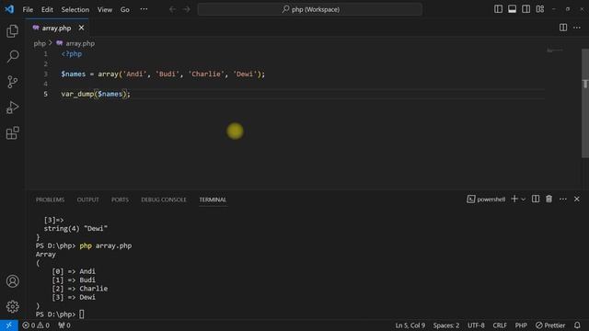Click the Prettier status item
589x331 pixels.
[x=550, y=325]
